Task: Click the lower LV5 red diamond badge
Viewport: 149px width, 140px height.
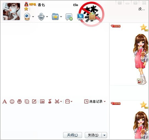Action: pos(116,103)
